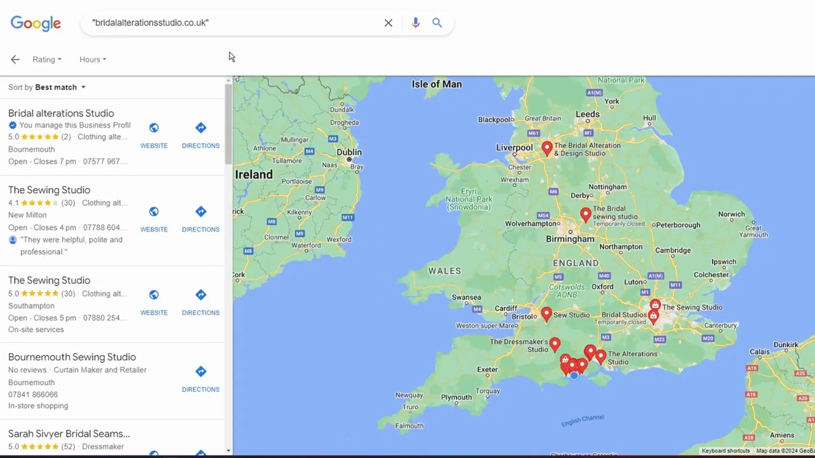815x458 pixels.
Task: Open Keyboard shortcuts on the map
Action: click(725, 451)
